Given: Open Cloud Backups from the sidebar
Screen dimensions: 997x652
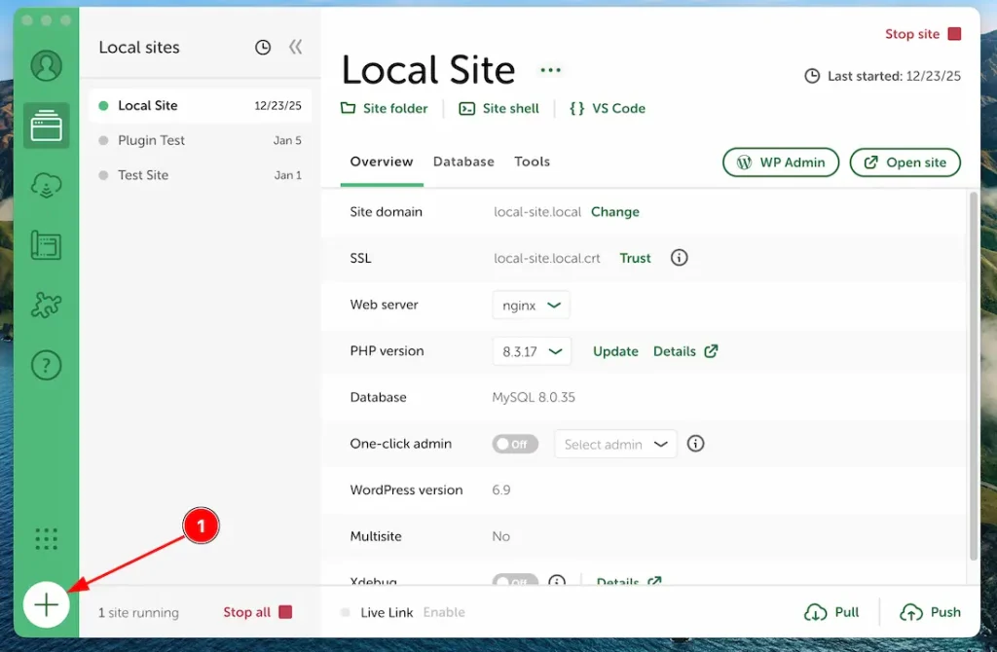Looking at the screenshot, I should (47, 185).
